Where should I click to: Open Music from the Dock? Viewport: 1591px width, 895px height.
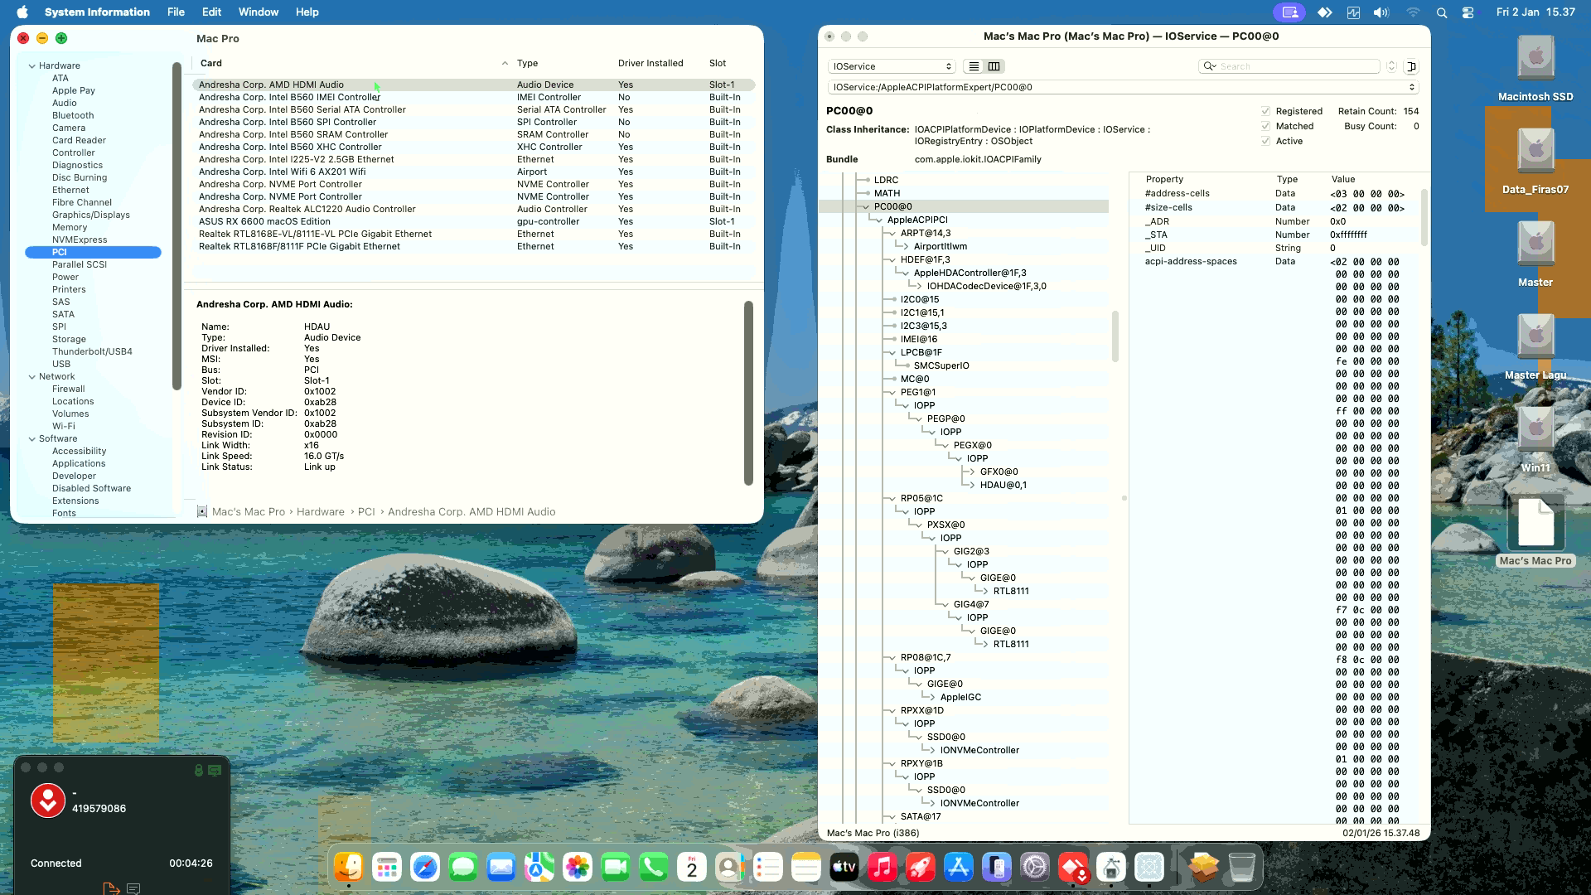(x=883, y=868)
